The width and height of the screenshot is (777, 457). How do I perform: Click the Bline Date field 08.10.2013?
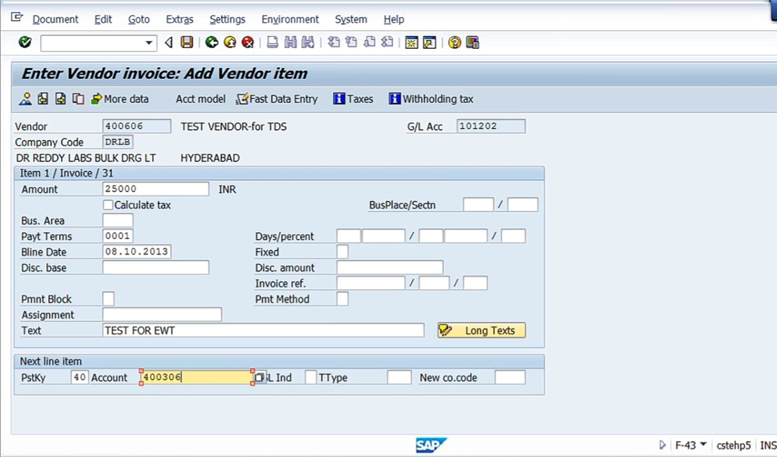click(137, 252)
